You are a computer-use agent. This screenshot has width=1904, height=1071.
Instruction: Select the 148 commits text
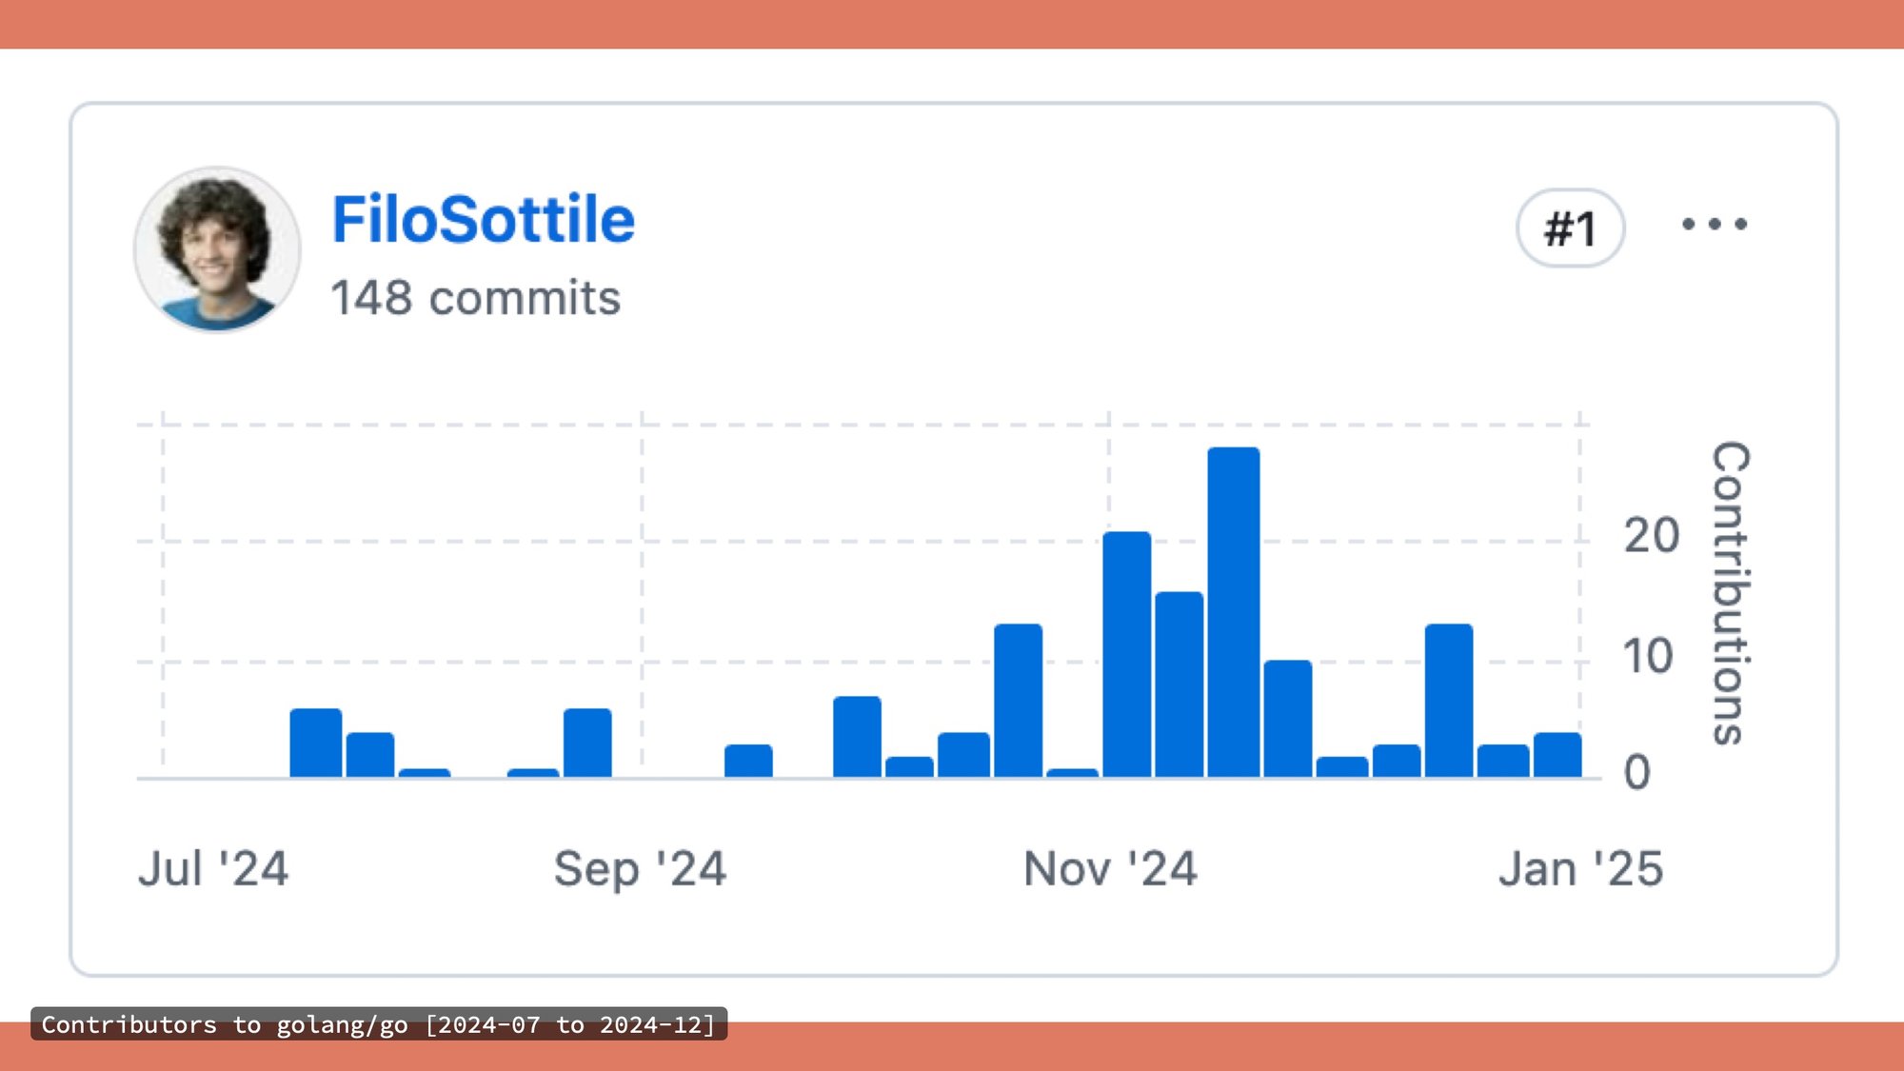click(x=475, y=298)
